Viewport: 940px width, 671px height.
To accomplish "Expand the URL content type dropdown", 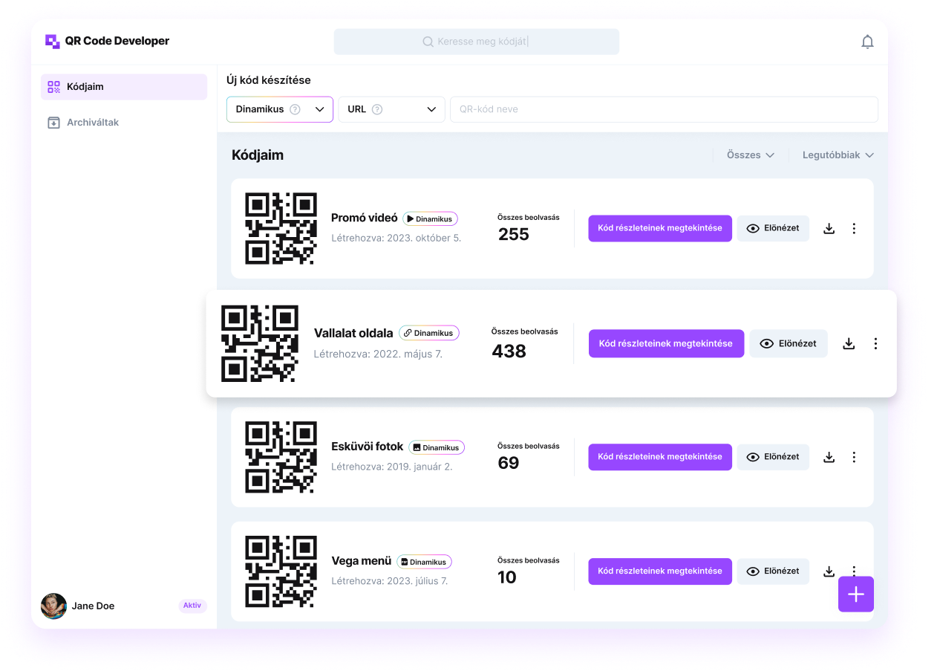I will tap(391, 109).
